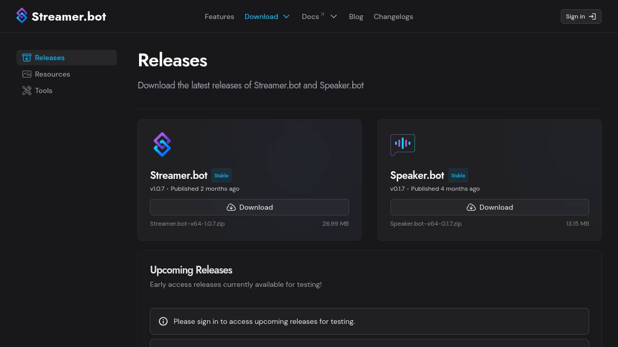The height and width of the screenshot is (347, 618).
Task: Click the Stable badge next to Streamer.bot
Action: 221,175
